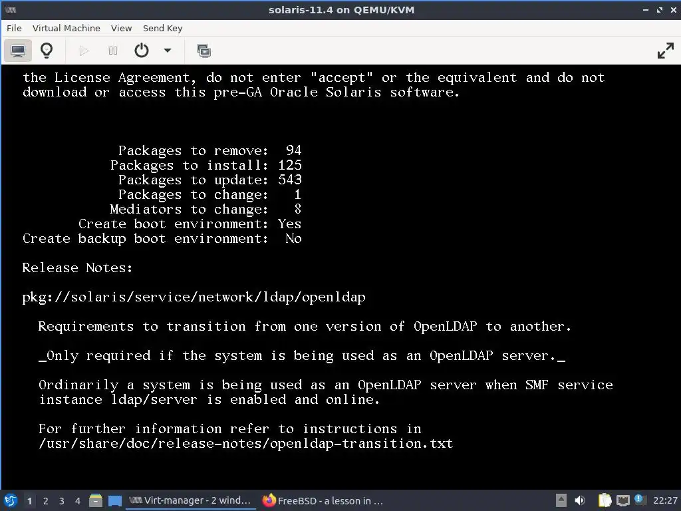Shut down the virtual machine
Viewport: 681px width, 511px height.
[x=142, y=51]
